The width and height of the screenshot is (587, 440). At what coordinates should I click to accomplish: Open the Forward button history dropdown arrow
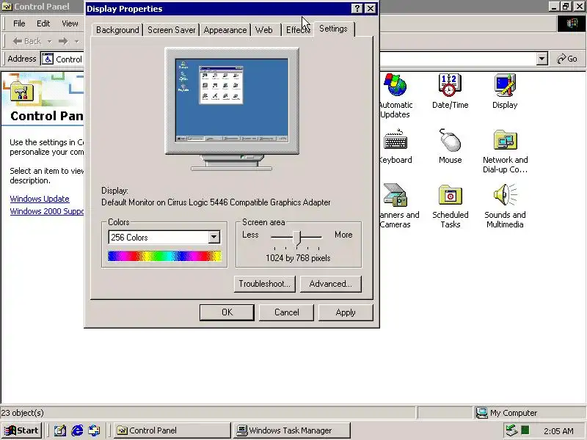[x=76, y=41]
